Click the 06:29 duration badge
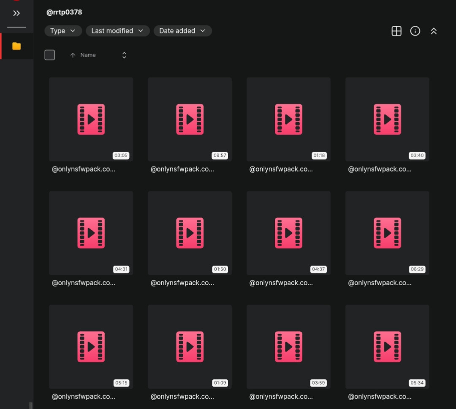Image resolution: width=456 pixels, height=409 pixels. pyautogui.click(x=417, y=269)
